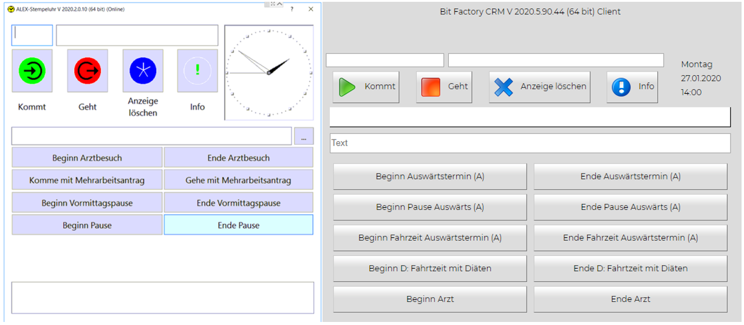Click the analog clock display
This screenshot has height=325, width=744.
(x=268, y=72)
